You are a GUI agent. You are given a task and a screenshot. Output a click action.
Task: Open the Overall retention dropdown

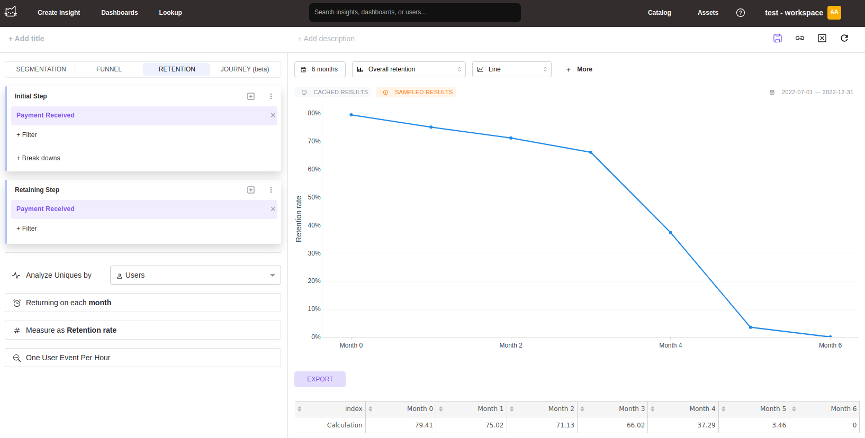point(409,69)
